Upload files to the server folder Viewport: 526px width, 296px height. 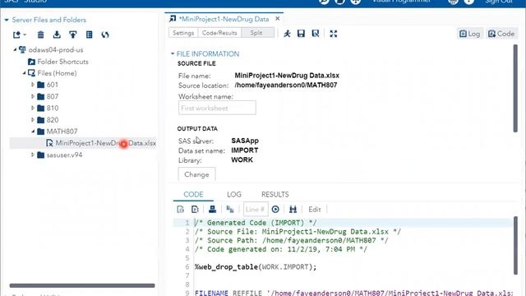[x=73, y=35]
